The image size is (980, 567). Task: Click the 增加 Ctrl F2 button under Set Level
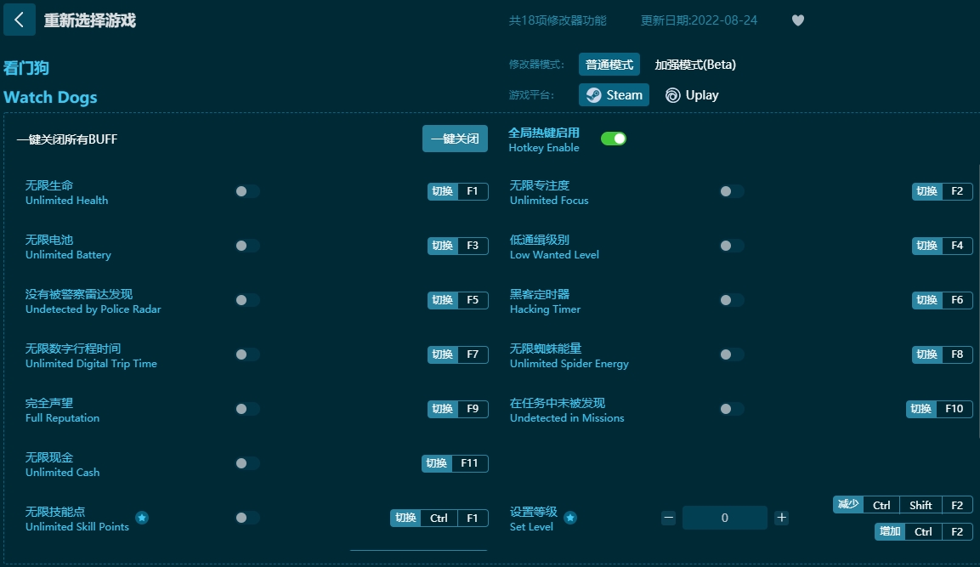922,531
